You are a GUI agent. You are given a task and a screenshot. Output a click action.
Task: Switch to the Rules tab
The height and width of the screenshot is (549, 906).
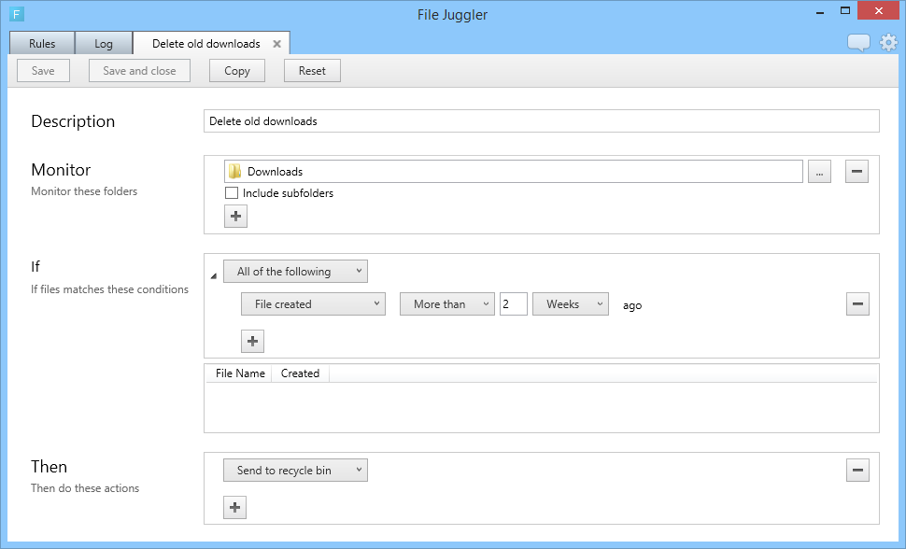(x=42, y=44)
